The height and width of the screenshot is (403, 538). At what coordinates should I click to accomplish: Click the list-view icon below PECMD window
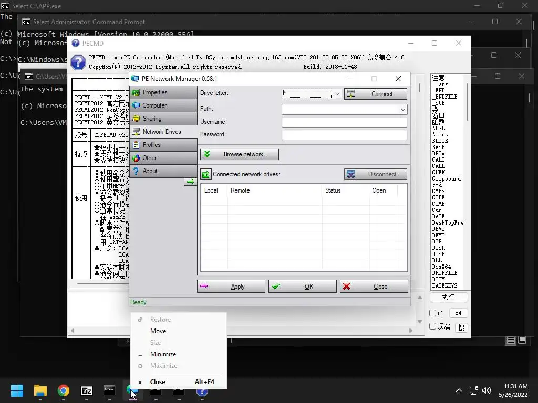click(x=511, y=340)
